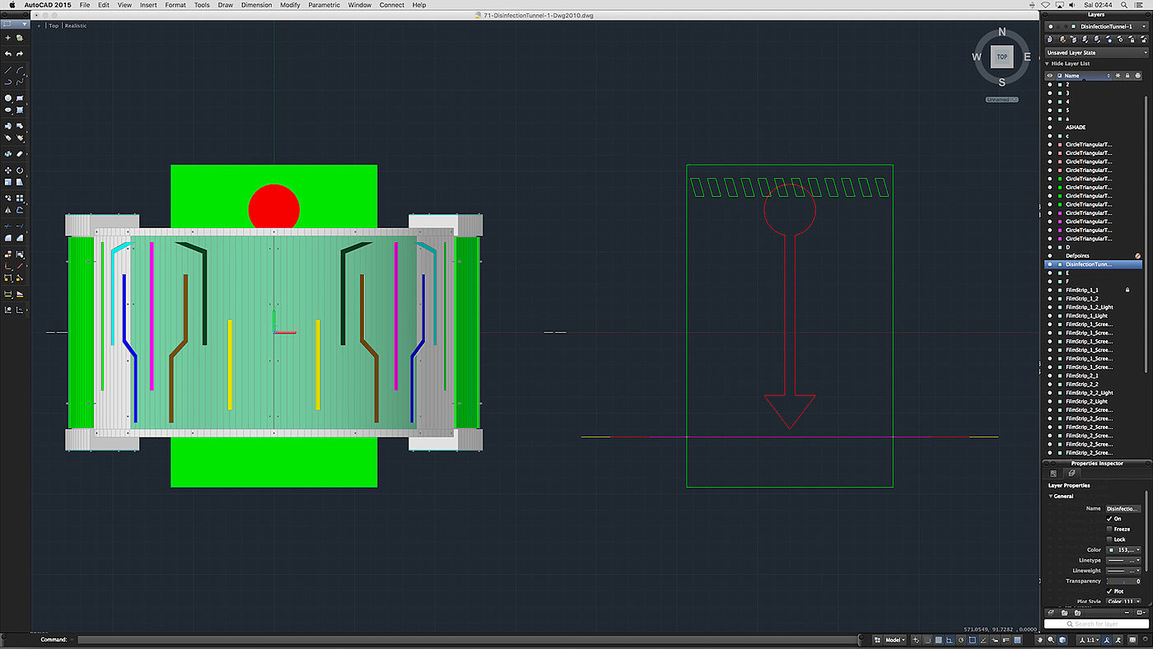Click the TOP face of the ViewCube
1153x649 pixels.
[x=1001, y=57]
